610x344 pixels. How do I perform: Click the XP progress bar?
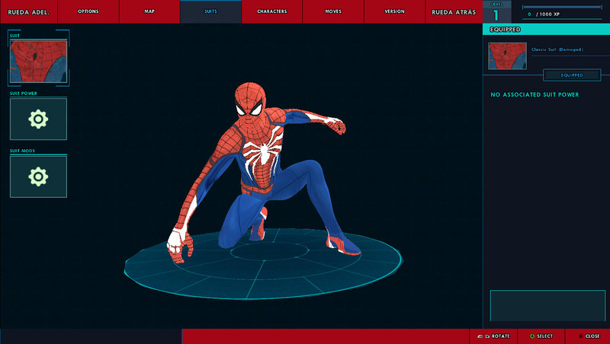[562, 7]
